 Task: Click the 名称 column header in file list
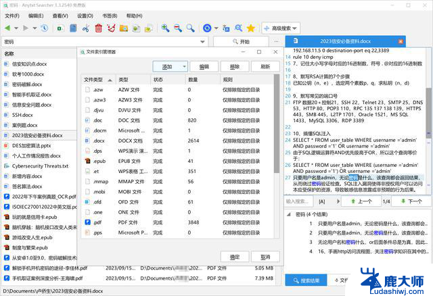pos(39,54)
